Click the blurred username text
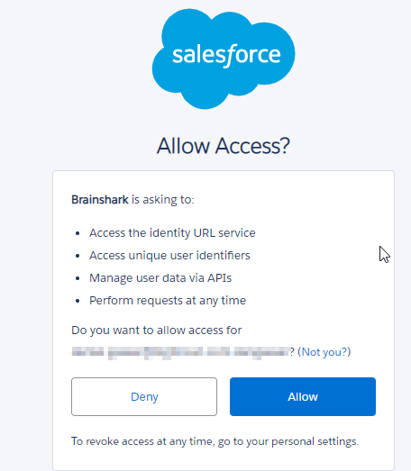The width and height of the screenshot is (411, 471). 180,352
